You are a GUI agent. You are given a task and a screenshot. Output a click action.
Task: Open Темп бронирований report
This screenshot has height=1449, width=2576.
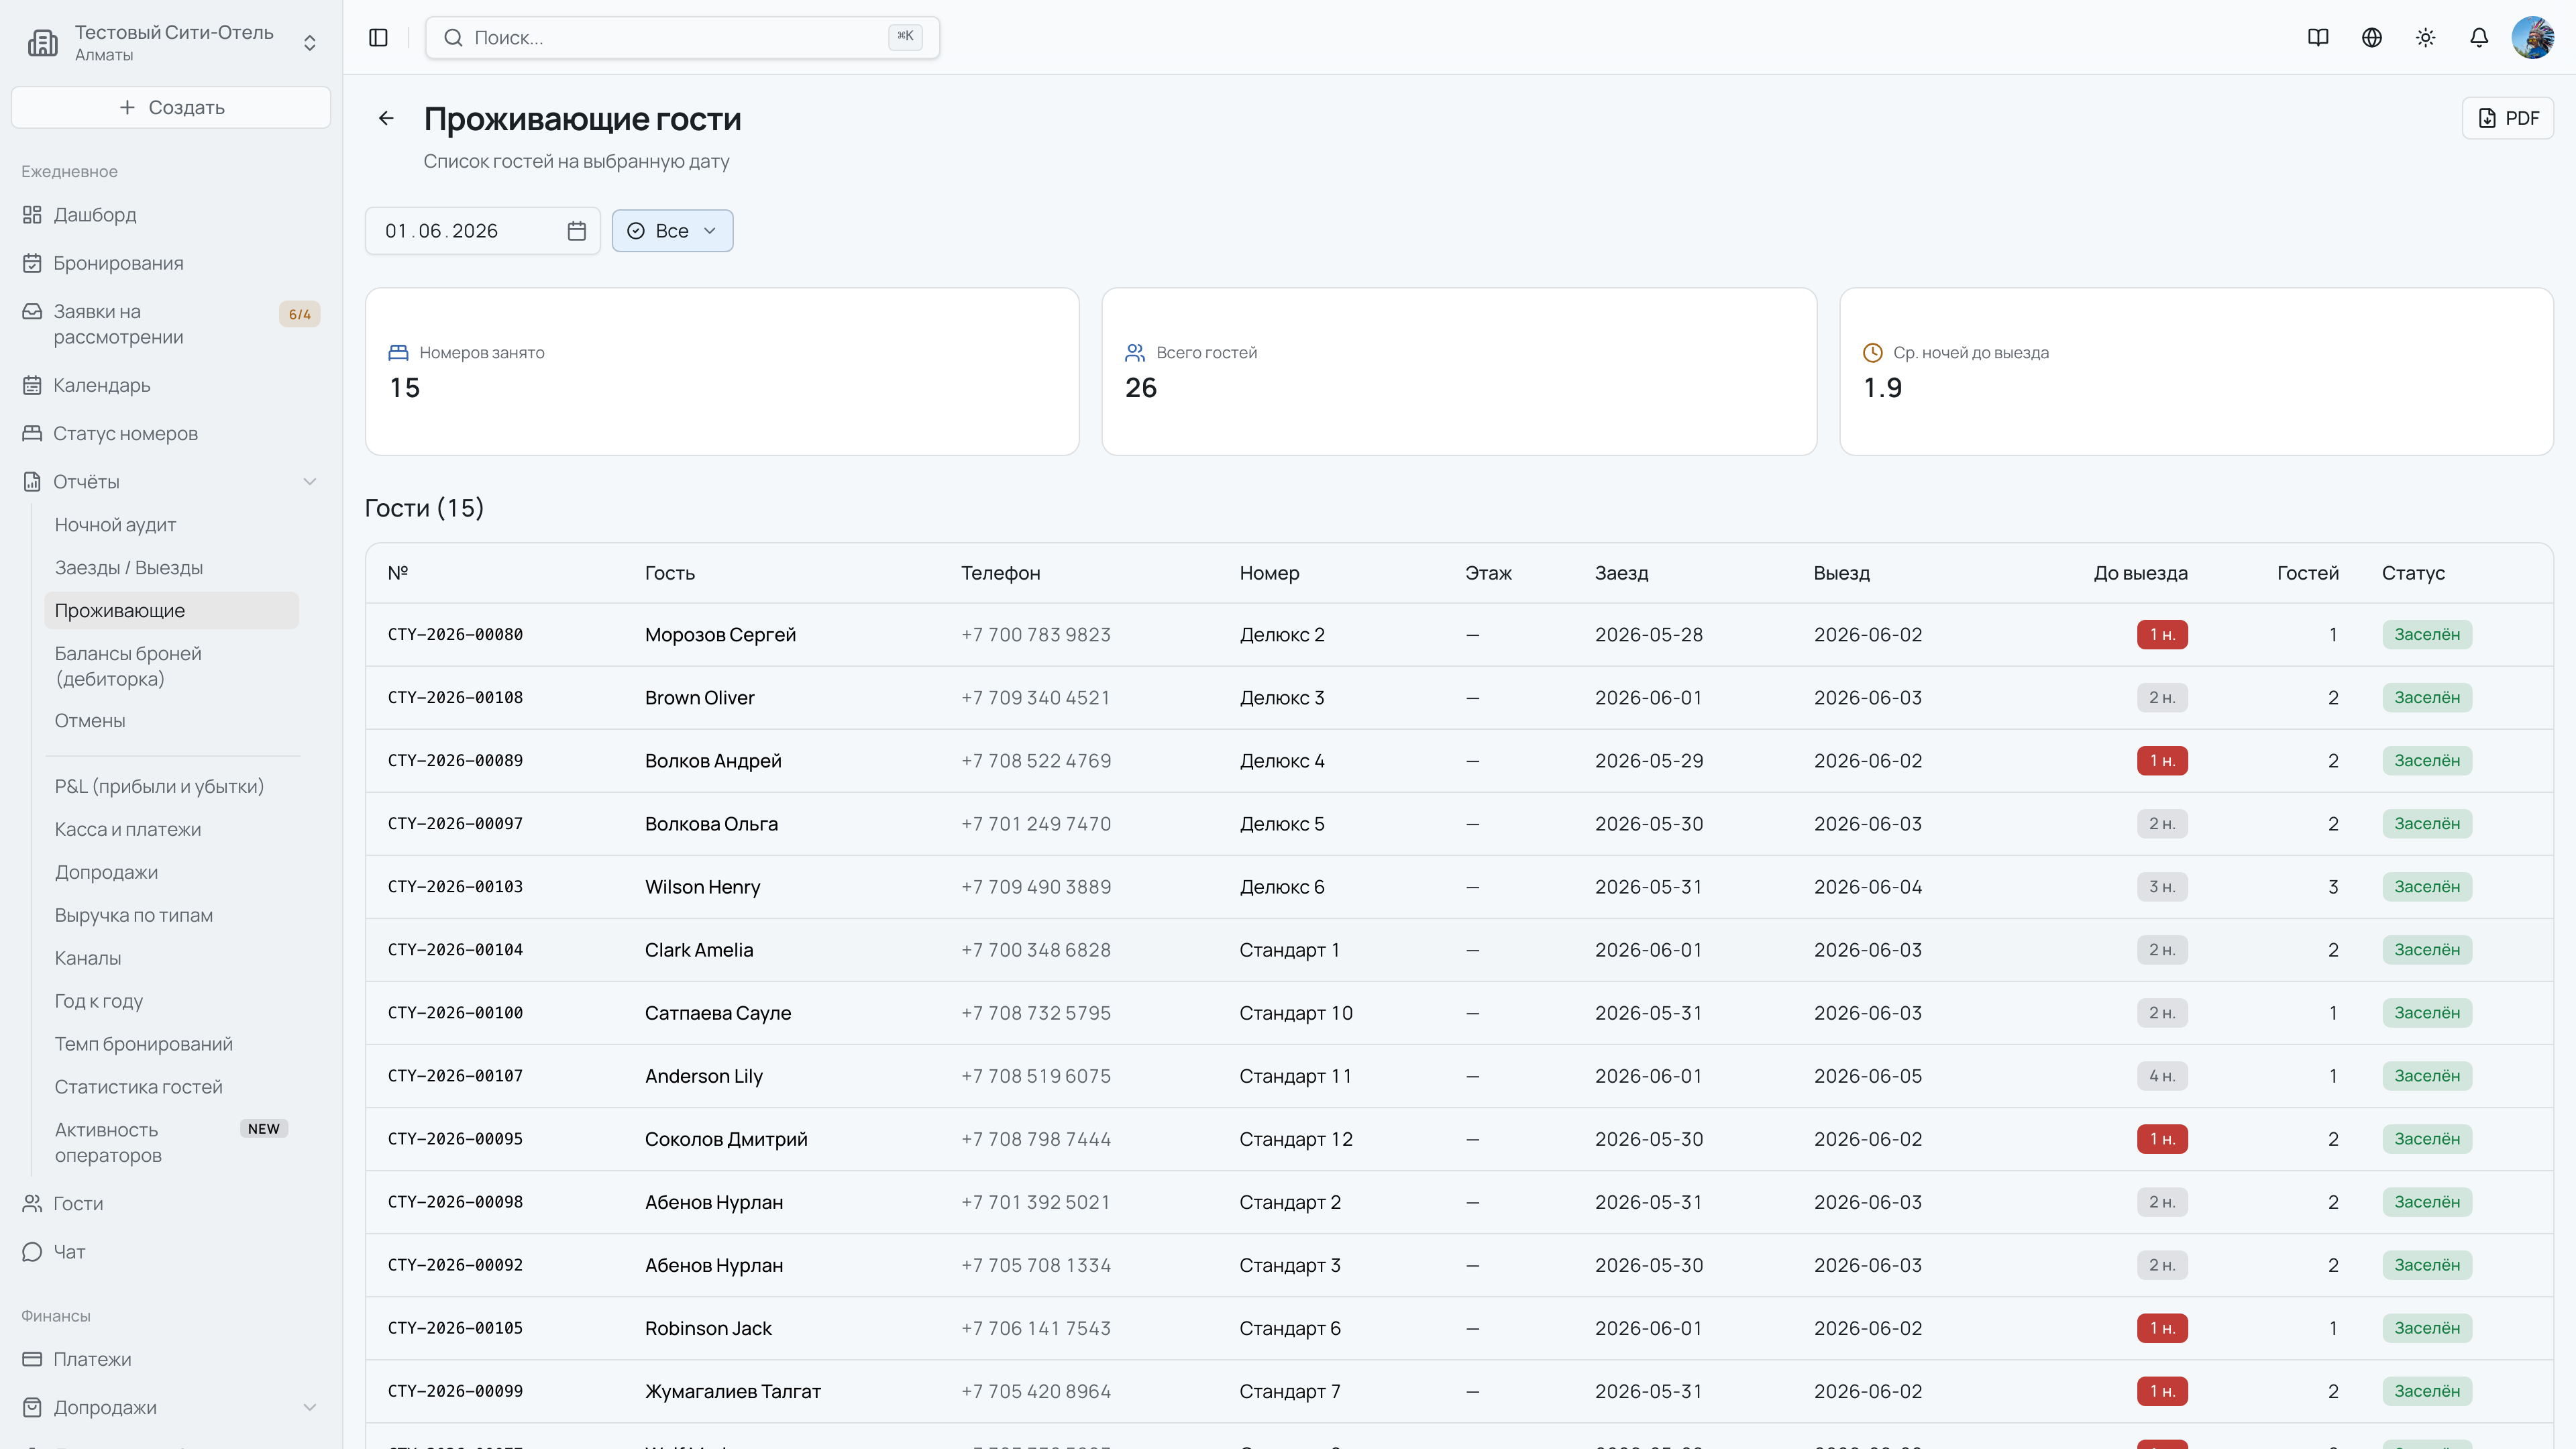[144, 1045]
